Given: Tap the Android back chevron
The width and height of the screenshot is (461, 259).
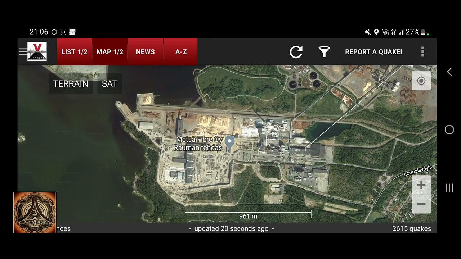Looking at the screenshot, I should click(x=449, y=72).
